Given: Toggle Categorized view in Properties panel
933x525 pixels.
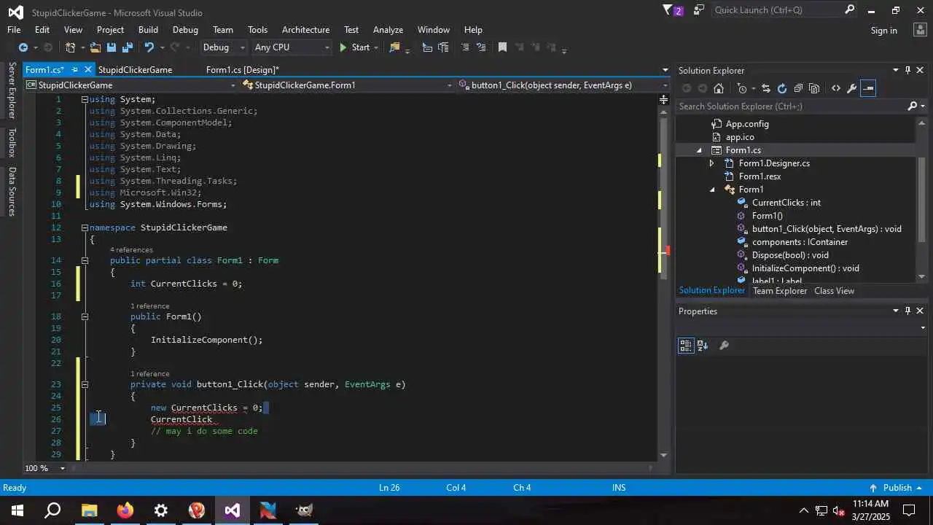Looking at the screenshot, I should [686, 346].
